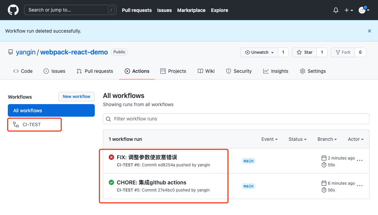Switch to the Projects tab
Image resolution: width=378 pixels, height=215 pixels.
pos(173,71)
